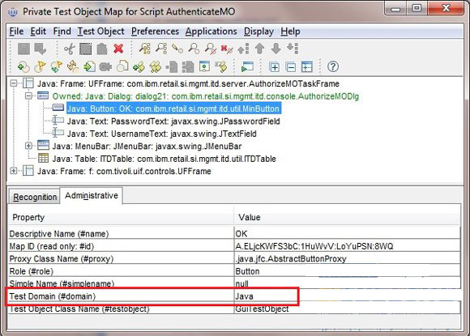Click the save disk toolbar icon
The height and width of the screenshot is (336, 470).
23,49
